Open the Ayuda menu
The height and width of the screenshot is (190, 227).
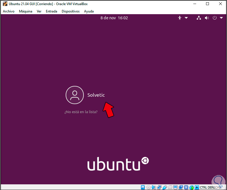click(89, 11)
